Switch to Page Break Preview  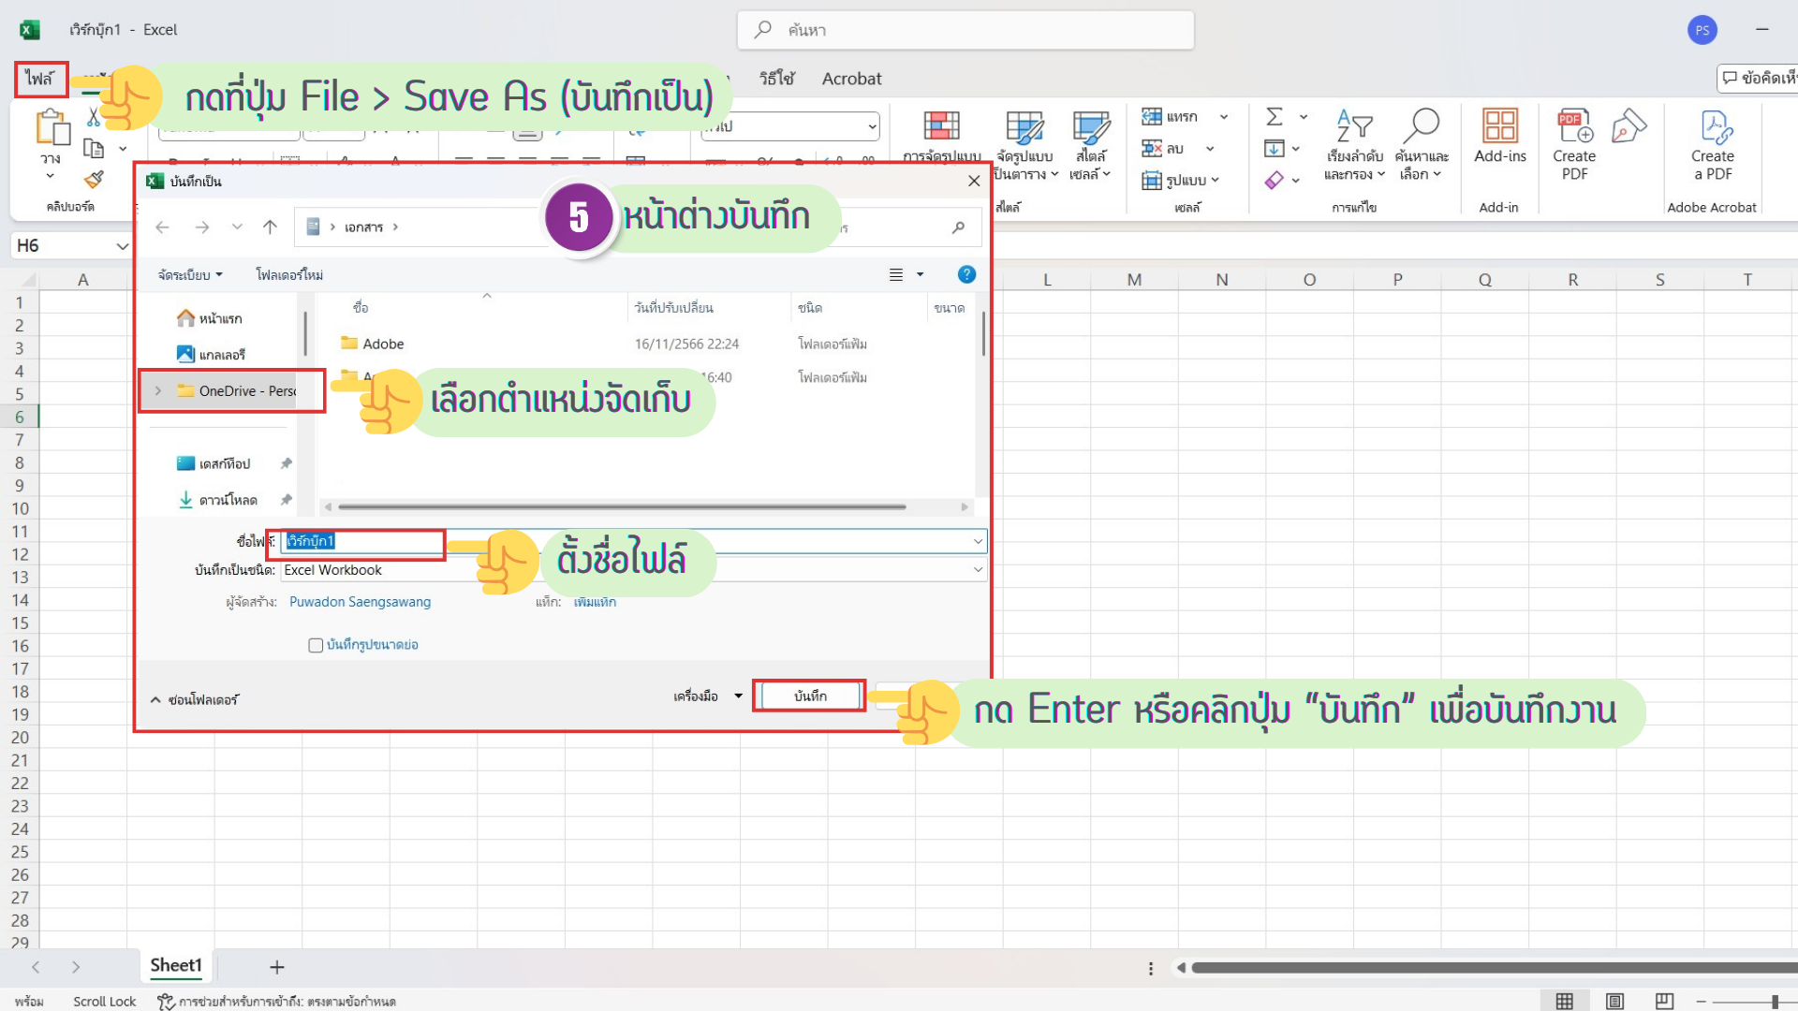click(x=1664, y=1001)
